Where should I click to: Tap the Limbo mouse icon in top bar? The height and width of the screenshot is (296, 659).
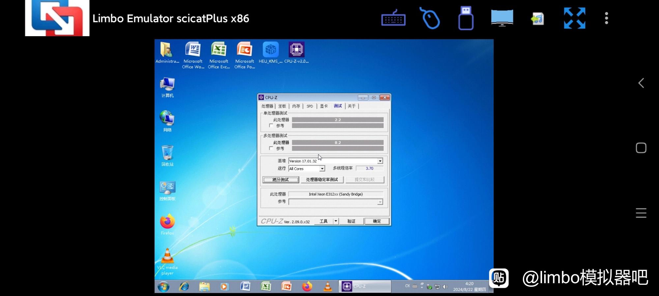[430, 18]
